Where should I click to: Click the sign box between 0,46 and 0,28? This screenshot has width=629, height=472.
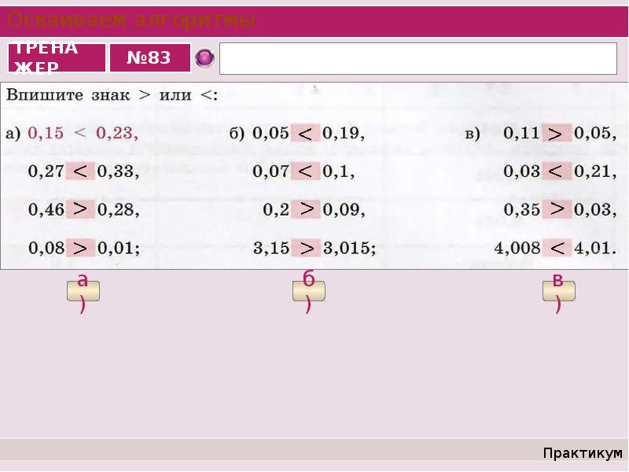(x=80, y=209)
